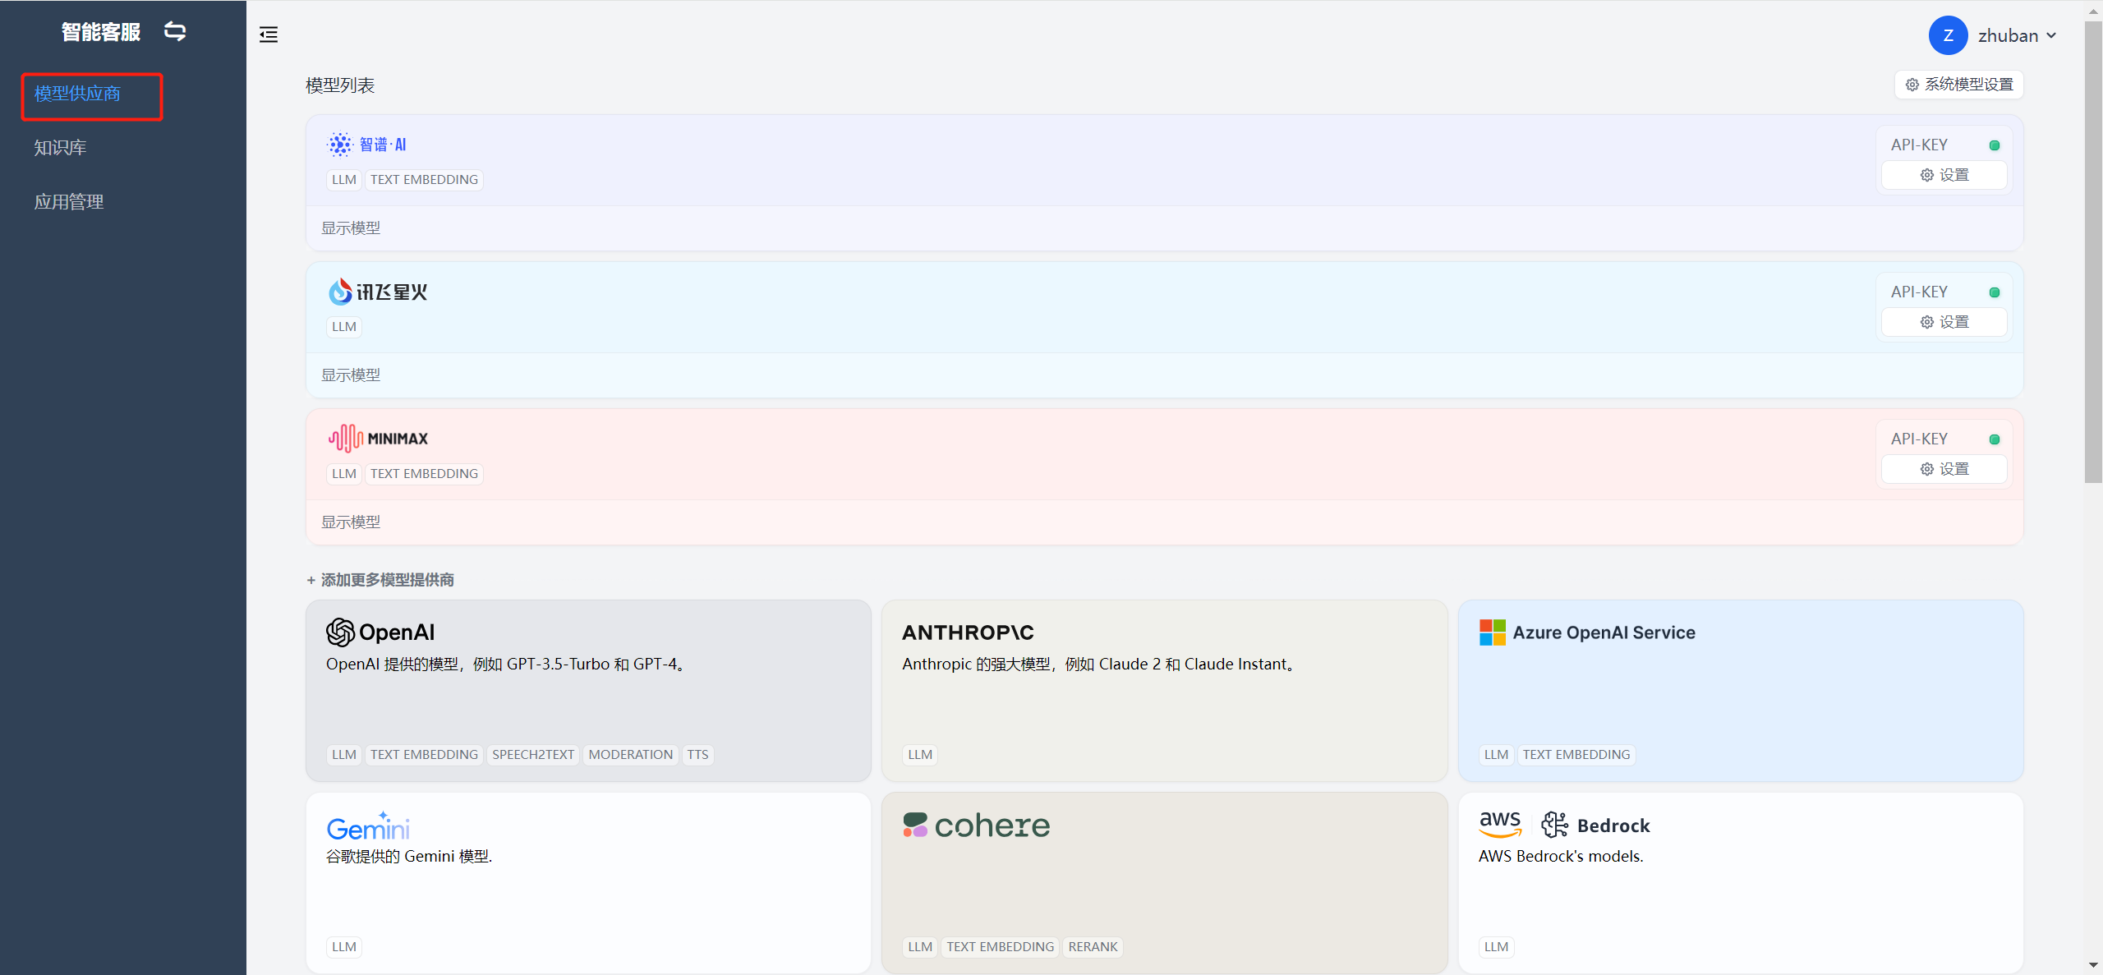2103x975 pixels.
Task: Click 谷歌提供的 Gemini 模型 description
Action: pos(409,856)
